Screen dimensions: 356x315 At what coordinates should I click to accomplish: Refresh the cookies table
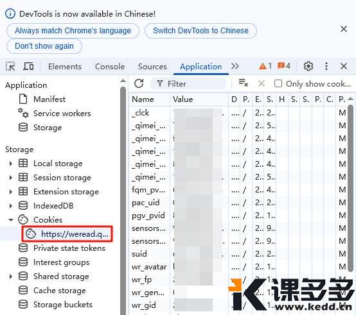click(139, 83)
